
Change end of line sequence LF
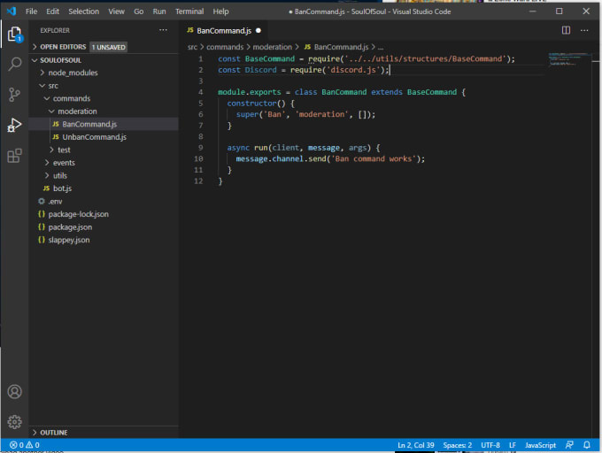pyautogui.click(x=513, y=445)
